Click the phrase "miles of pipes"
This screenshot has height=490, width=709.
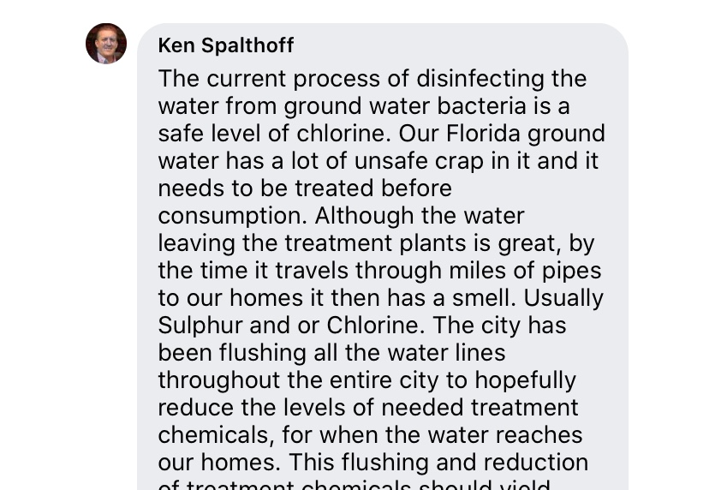coord(525,271)
